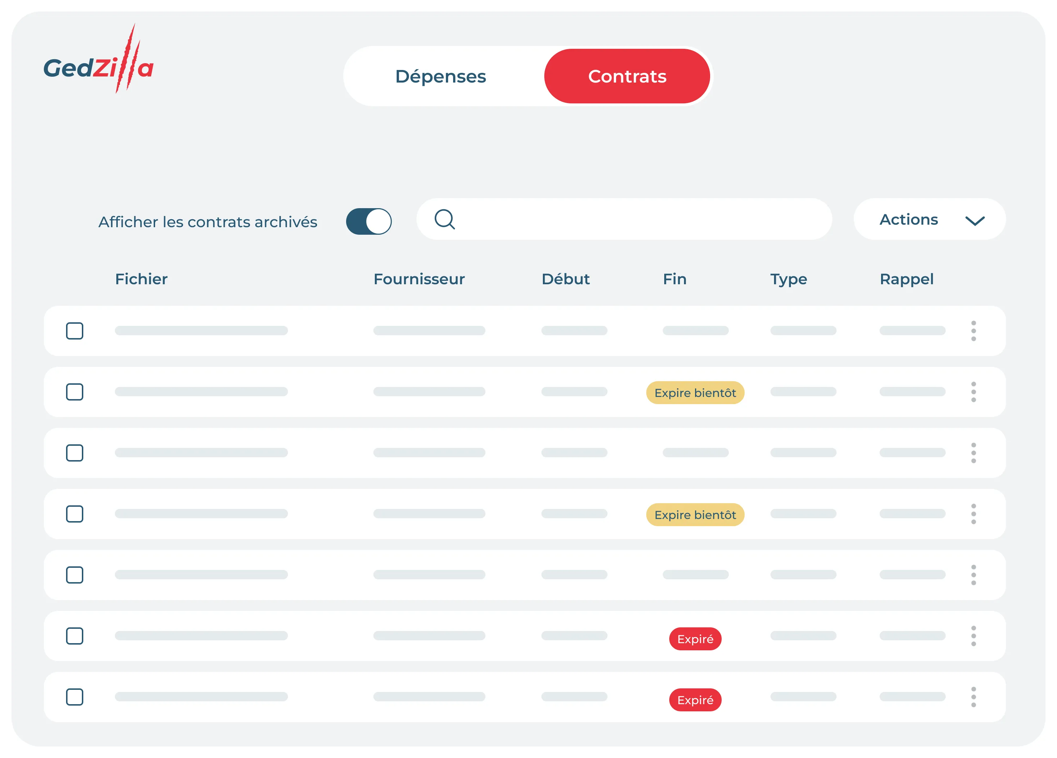Viewport: 1057px width, 758px height.
Task: Check the second row checkbox, first Expire bientôt
Action: pos(75,392)
